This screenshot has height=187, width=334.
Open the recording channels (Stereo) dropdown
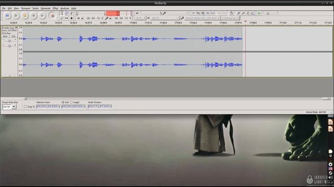pyautogui.click(x=230, y=18)
